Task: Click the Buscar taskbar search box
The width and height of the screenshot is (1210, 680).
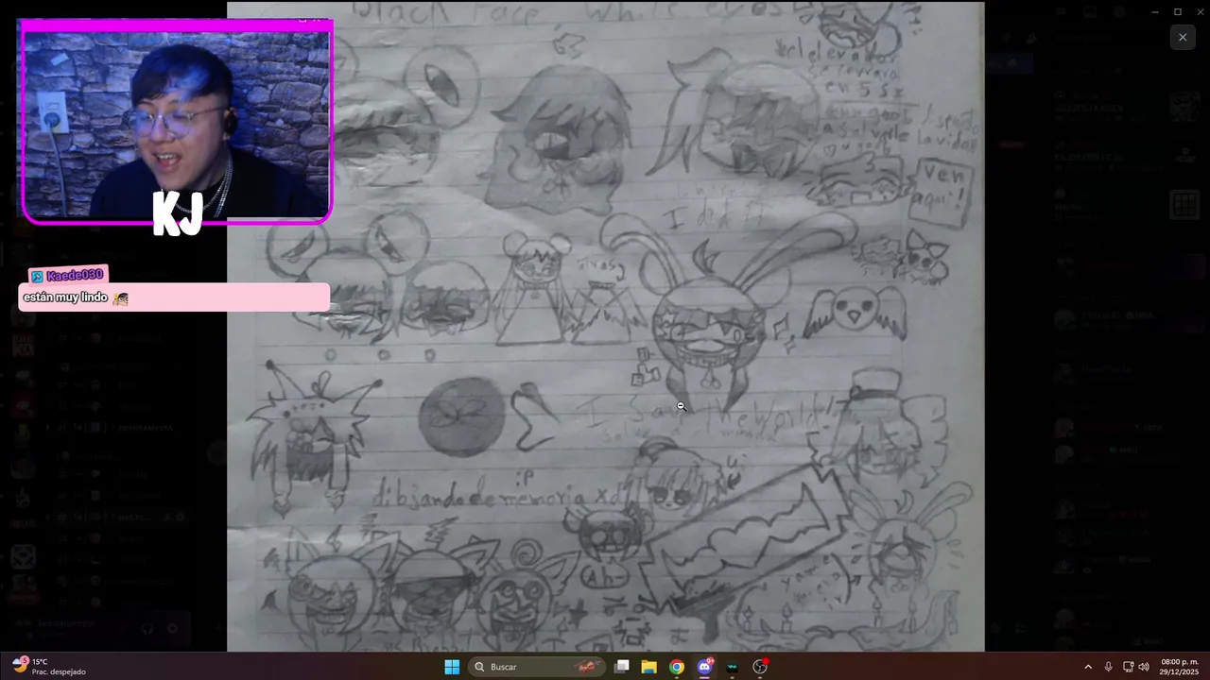Action: tap(536, 667)
